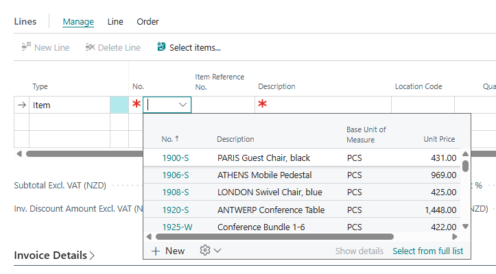Click Show details in the lookup footer
The image size is (496, 274).
[359, 251]
